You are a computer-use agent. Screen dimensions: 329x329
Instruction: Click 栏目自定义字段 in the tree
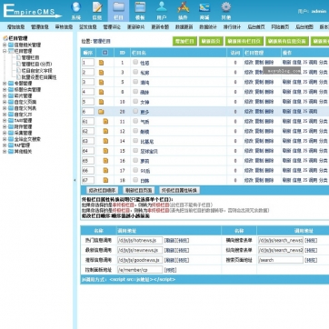[36, 70]
